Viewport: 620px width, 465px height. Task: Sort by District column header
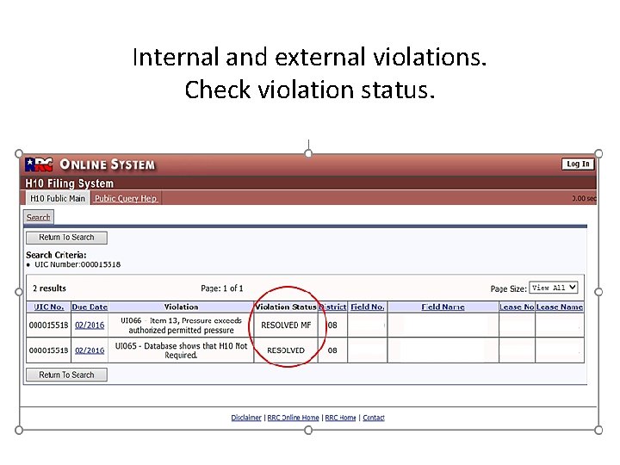coord(332,307)
